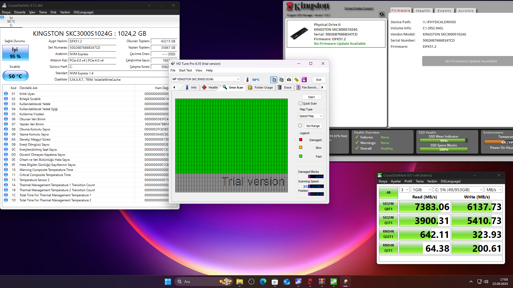
Task: Open CrystalDiskMark Profil menu
Action: pyautogui.click(x=408, y=181)
